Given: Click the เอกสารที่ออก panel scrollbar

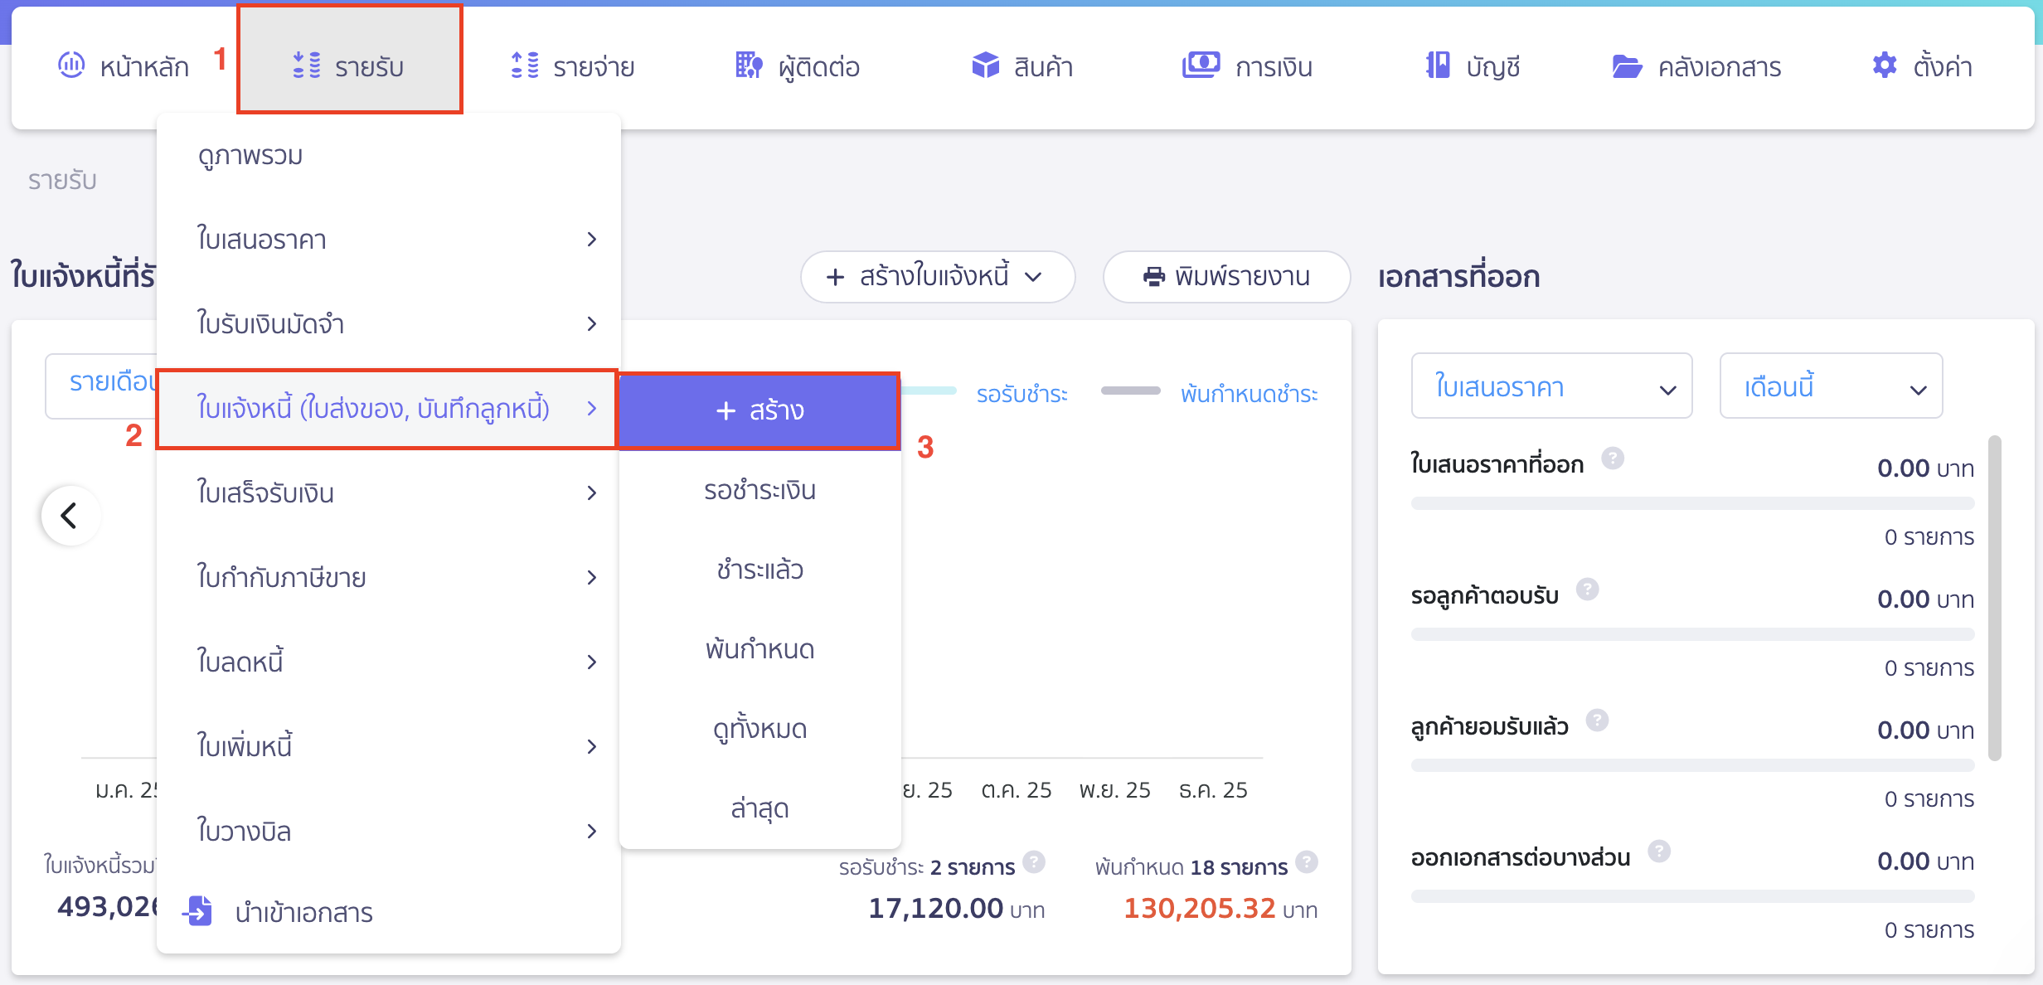Looking at the screenshot, I should click(x=1995, y=598).
